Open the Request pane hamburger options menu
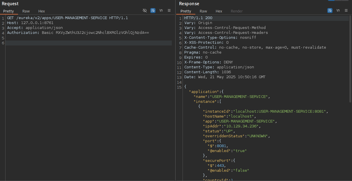The height and width of the screenshot is (181, 352). pyautogui.click(x=169, y=11)
